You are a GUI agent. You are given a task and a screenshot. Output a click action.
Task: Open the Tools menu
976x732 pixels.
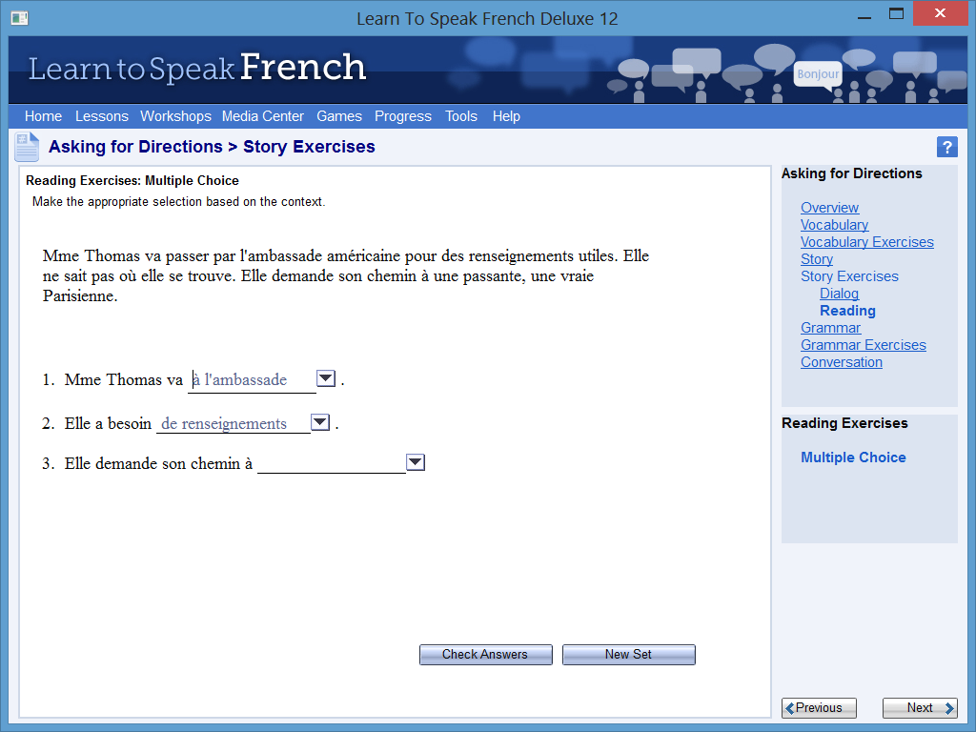461,116
